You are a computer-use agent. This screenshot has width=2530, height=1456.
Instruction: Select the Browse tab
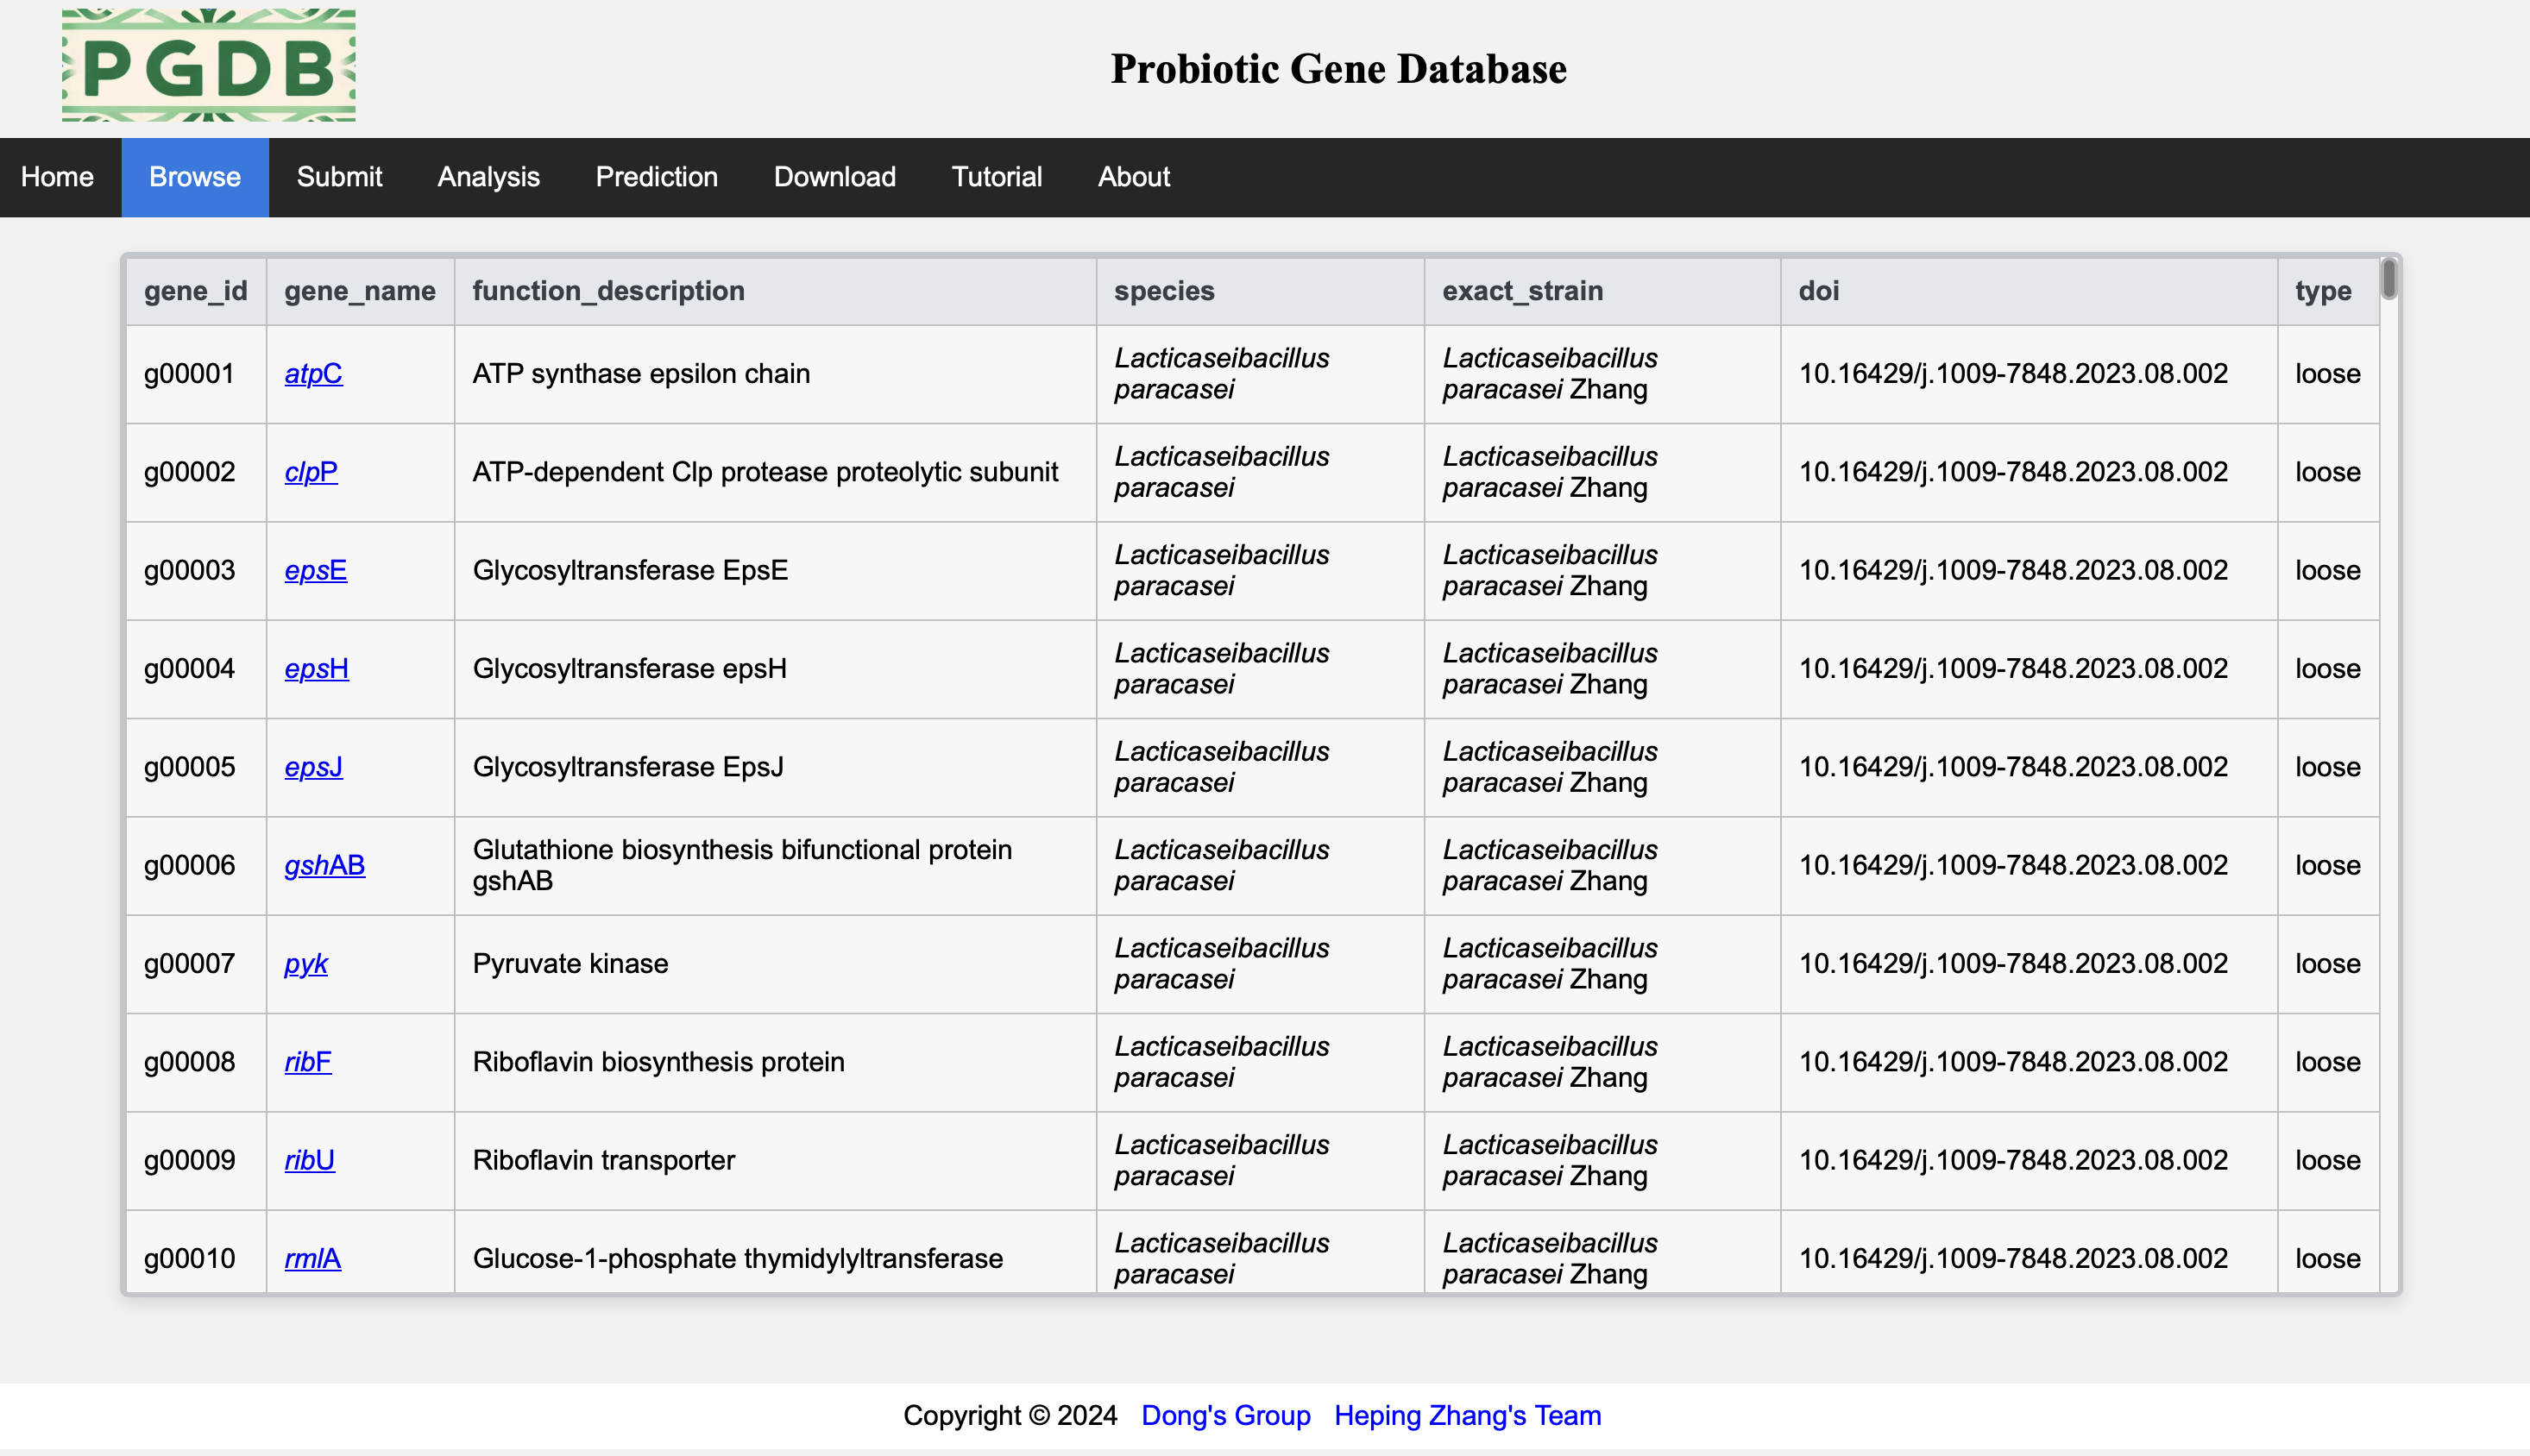(195, 177)
